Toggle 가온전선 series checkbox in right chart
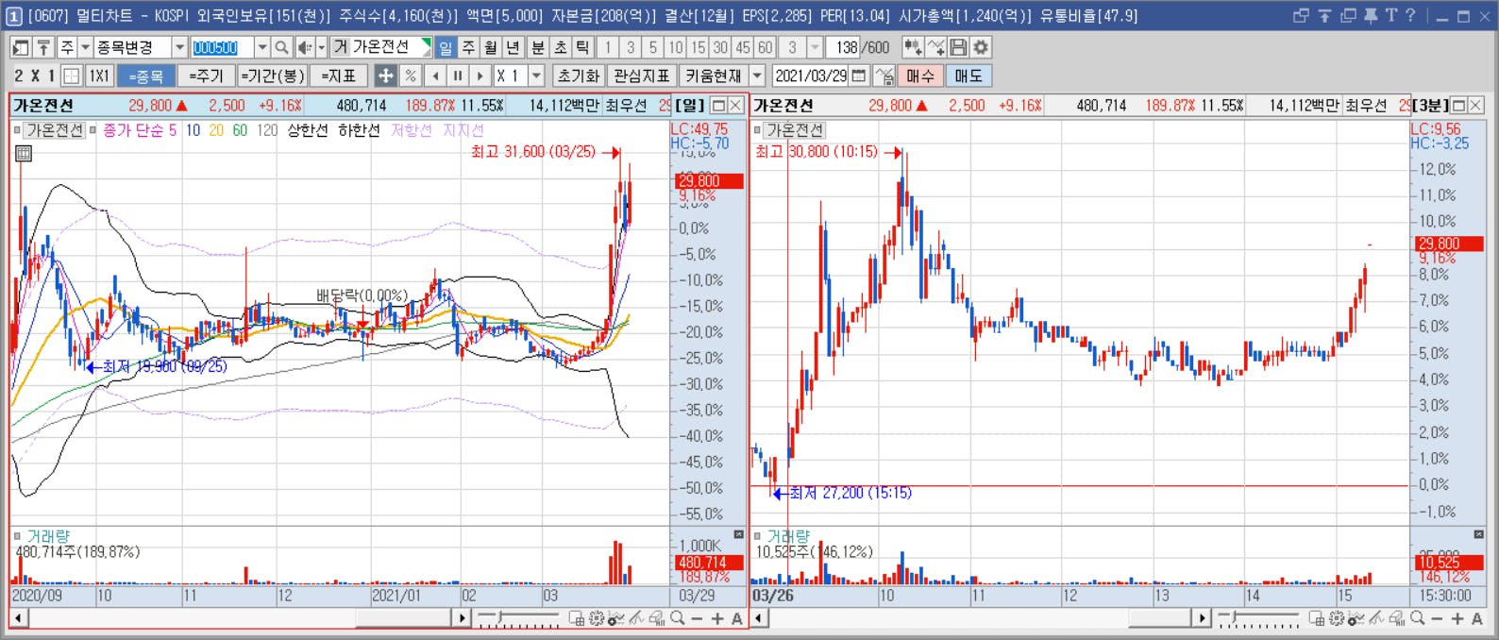 tap(758, 130)
